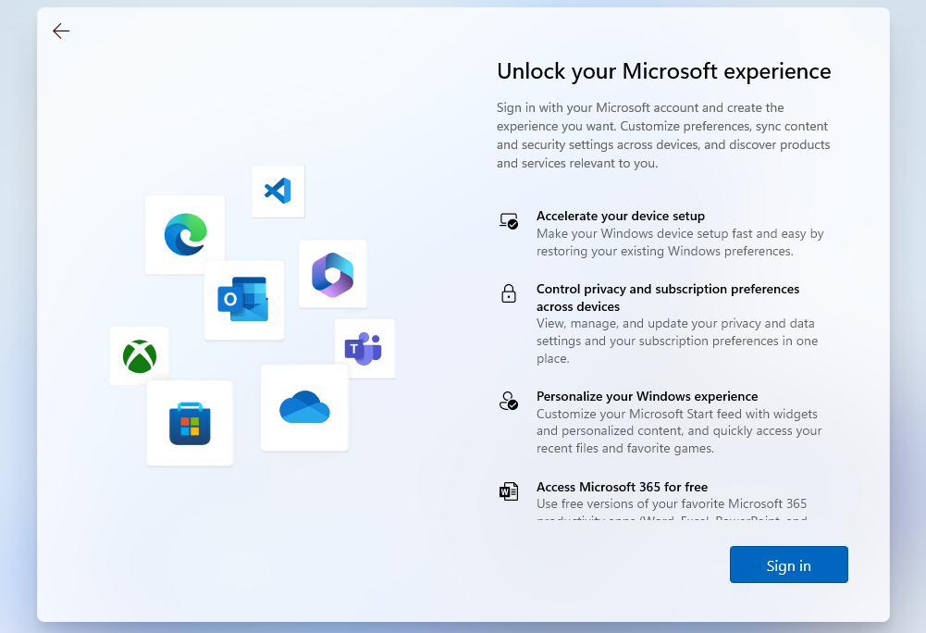Image resolution: width=926 pixels, height=633 pixels.
Task: Click the Microsoft Teams icon tile
Action: coord(364,348)
